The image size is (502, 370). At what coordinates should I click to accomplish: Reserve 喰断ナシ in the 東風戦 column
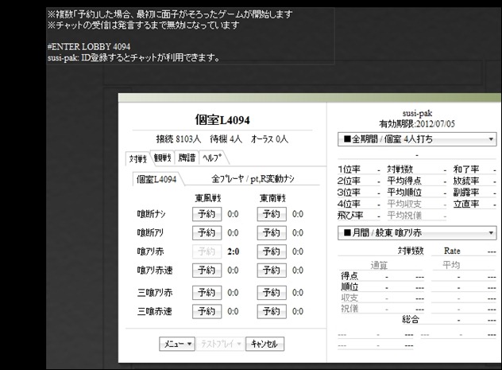coord(207,214)
